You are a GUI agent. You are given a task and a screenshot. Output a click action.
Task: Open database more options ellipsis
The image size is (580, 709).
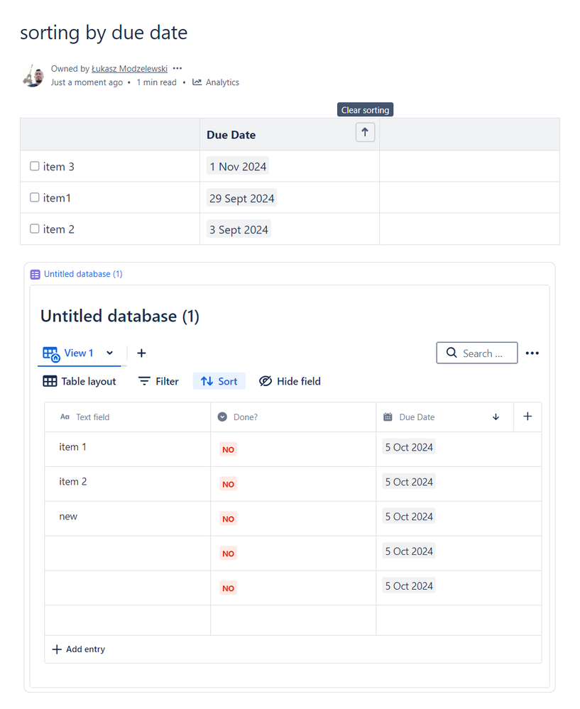point(532,353)
